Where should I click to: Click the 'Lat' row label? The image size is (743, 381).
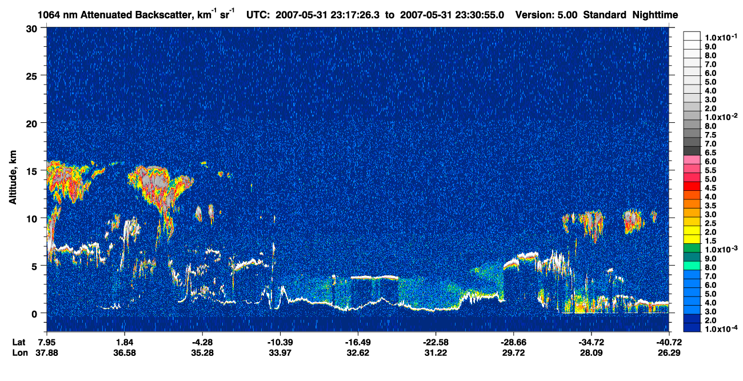click(18, 342)
